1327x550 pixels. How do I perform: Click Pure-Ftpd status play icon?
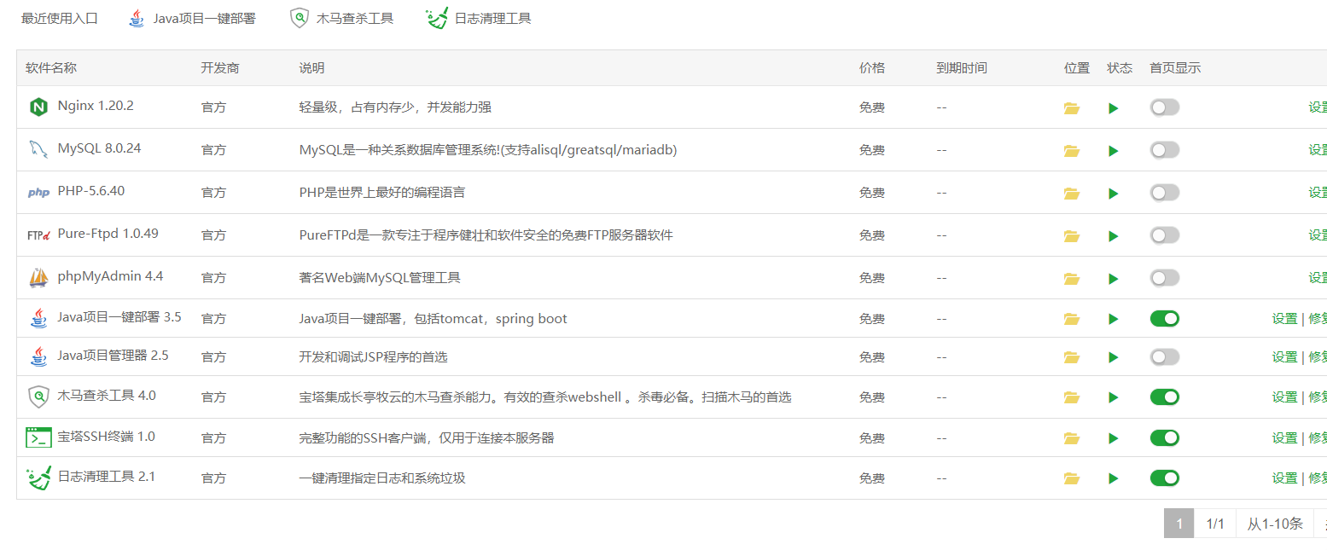tap(1113, 236)
